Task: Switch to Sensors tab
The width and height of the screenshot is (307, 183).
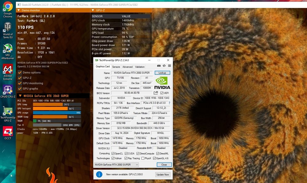Action: pyautogui.click(x=116, y=67)
